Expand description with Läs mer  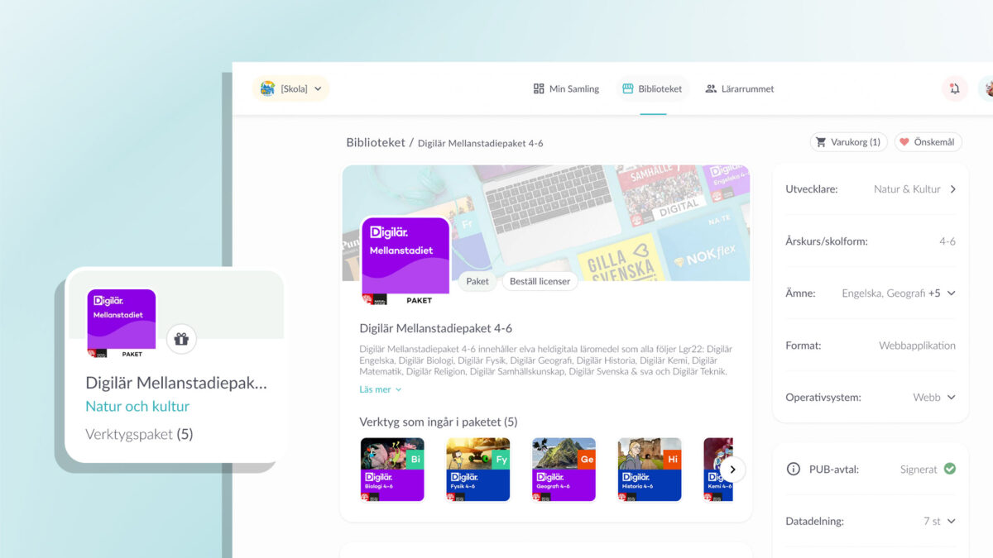coord(381,389)
